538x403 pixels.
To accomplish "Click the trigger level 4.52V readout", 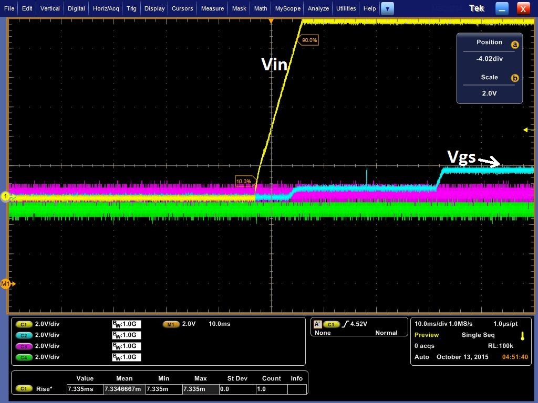I will [358, 324].
